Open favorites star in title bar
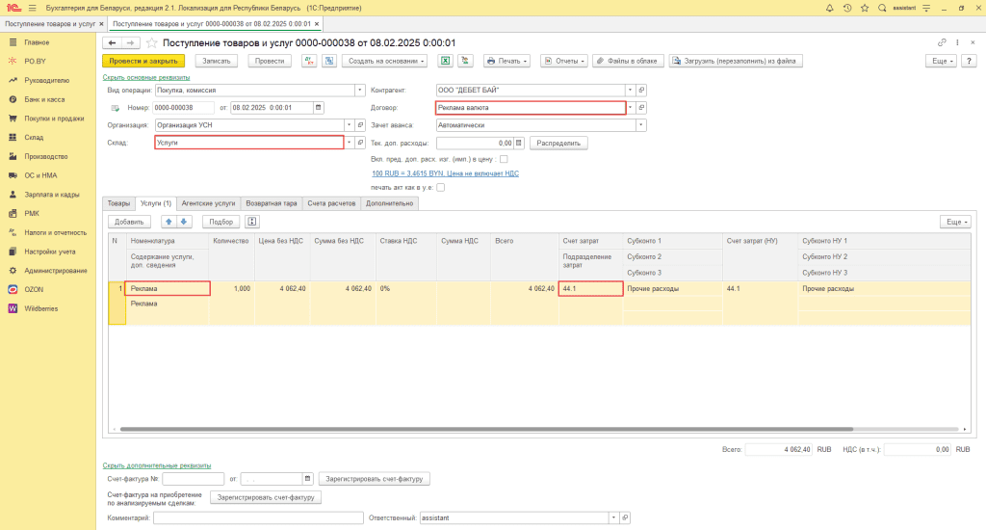 (866, 7)
